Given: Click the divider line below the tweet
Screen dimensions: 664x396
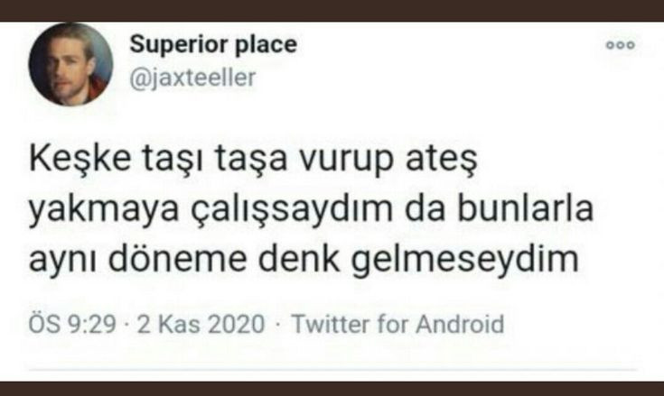Looking at the screenshot, I should 332,370.
